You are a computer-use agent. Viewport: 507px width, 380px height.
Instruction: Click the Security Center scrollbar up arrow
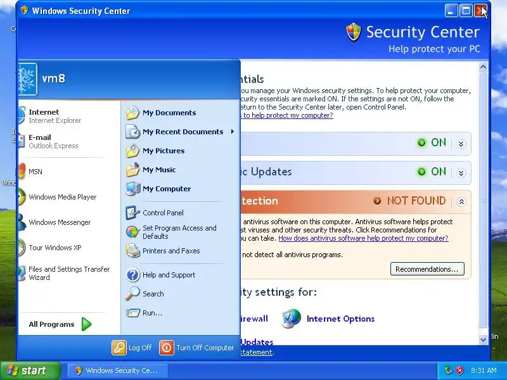(483, 67)
